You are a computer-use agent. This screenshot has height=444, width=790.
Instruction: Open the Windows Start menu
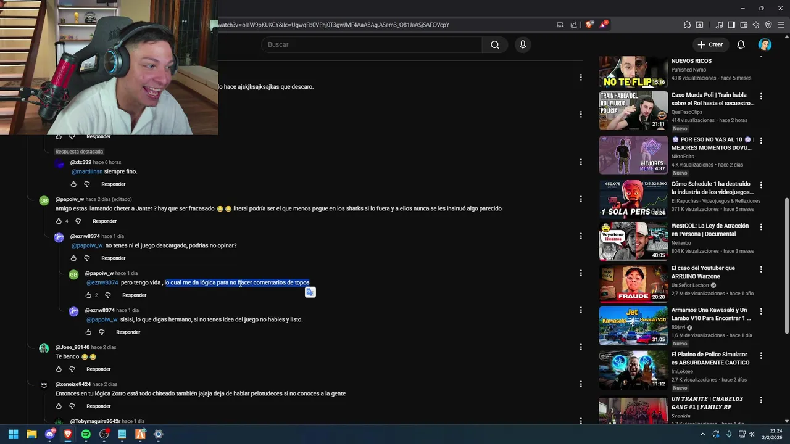pos(13,434)
